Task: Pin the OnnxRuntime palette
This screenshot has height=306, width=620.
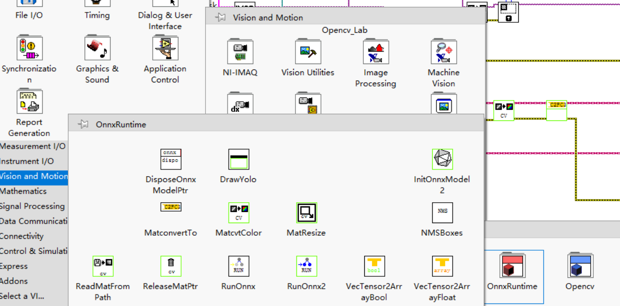Action: [82, 125]
